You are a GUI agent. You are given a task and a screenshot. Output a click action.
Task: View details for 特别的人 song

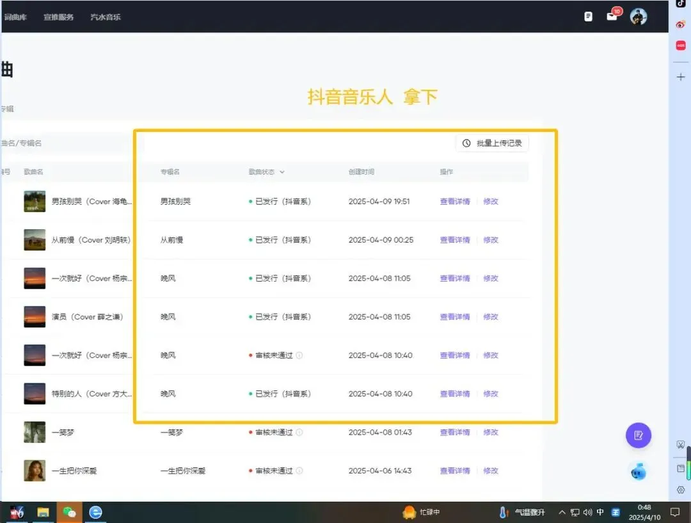tap(455, 394)
